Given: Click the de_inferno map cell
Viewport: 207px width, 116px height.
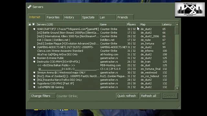Looking at the screenshot, I should [x=147, y=51].
